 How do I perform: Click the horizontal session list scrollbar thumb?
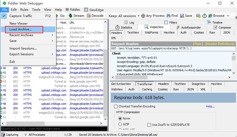click(25, 123)
